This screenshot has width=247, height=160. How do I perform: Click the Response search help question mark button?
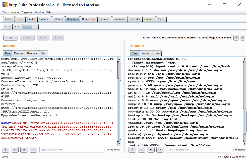132,149
